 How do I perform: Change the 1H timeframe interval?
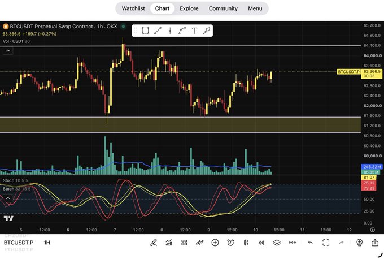pos(47,243)
